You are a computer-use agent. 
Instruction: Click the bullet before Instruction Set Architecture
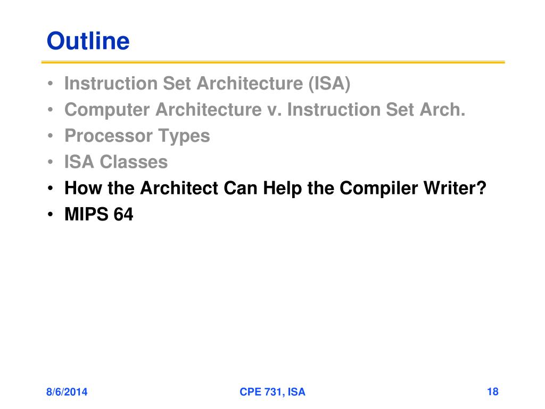pos(51,84)
